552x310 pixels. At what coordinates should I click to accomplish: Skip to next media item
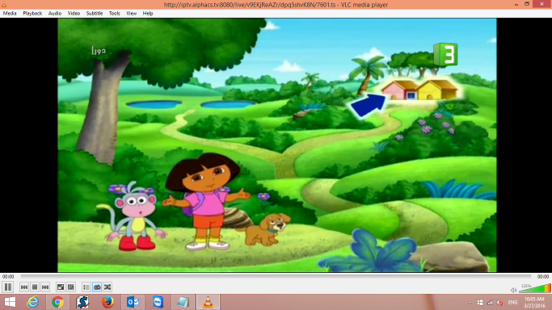(45, 287)
